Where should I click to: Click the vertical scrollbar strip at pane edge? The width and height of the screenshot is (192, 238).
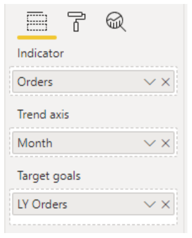tap(186, 119)
